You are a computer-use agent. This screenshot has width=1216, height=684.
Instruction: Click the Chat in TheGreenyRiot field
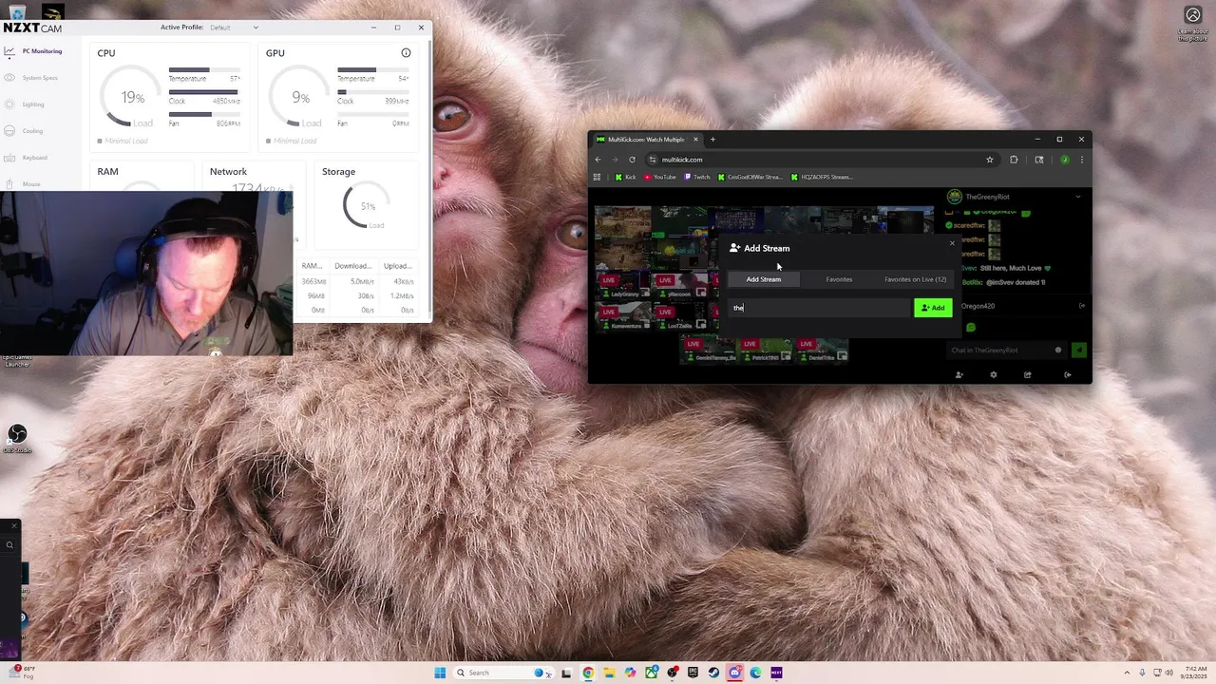[x=1007, y=351]
